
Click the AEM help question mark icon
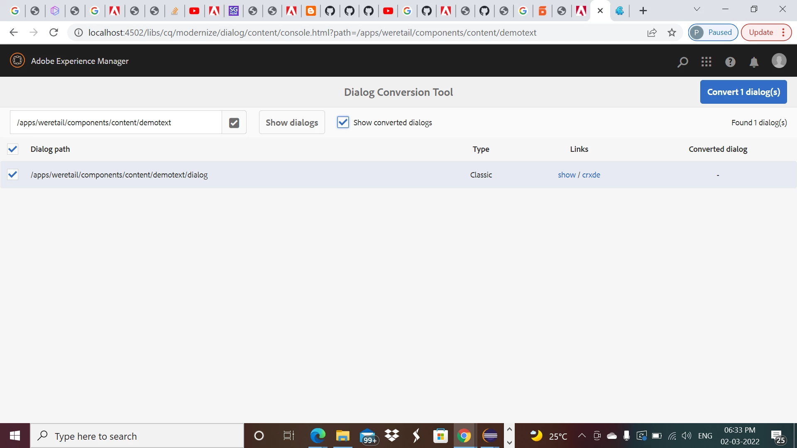[x=730, y=62]
